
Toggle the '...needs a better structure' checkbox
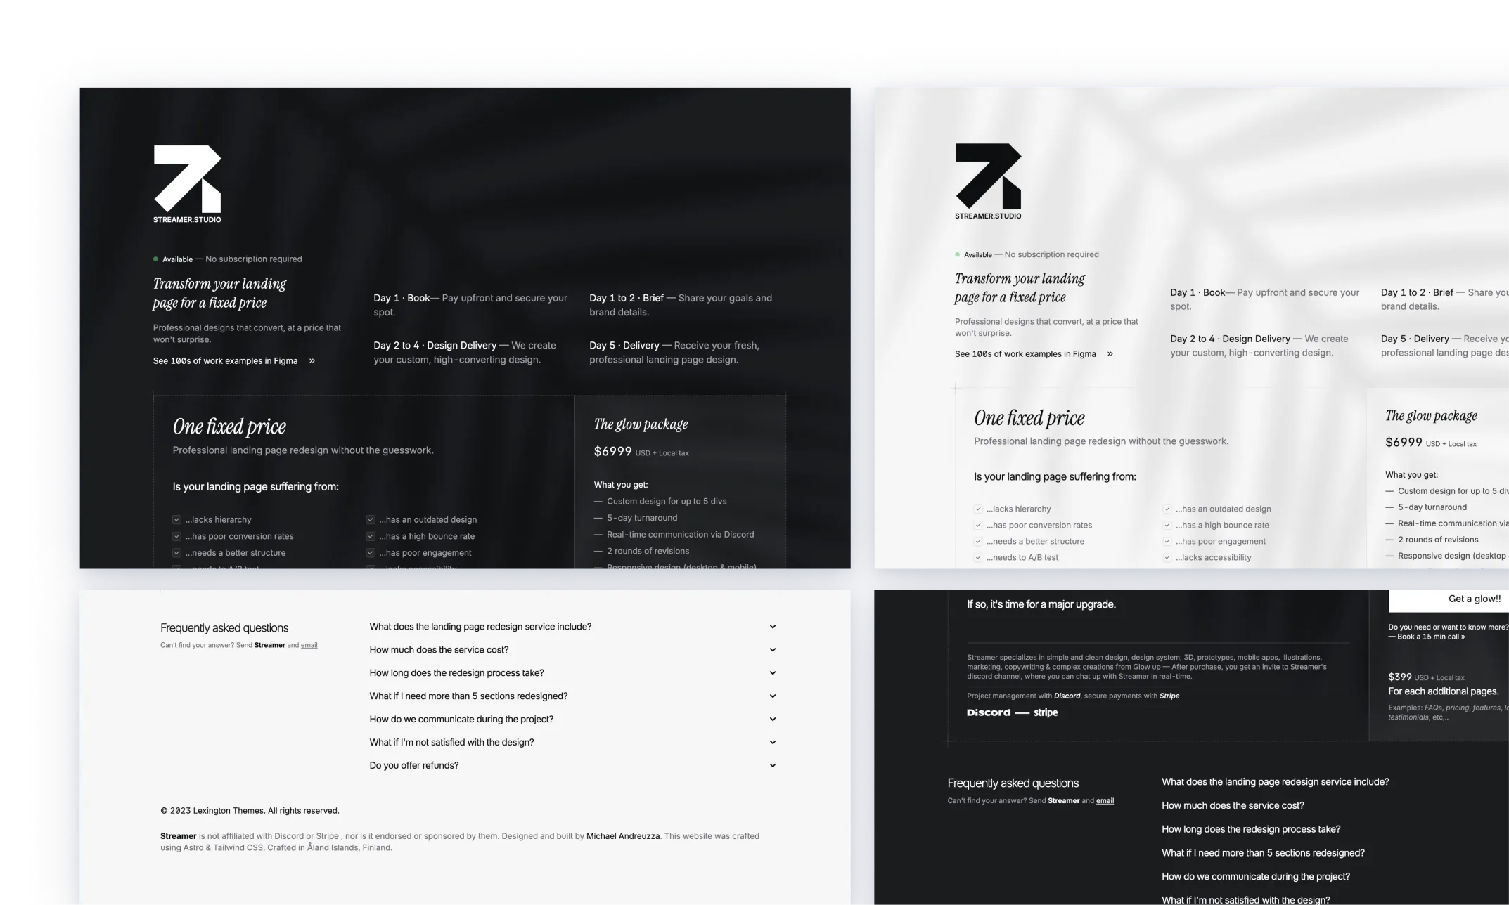pyautogui.click(x=176, y=553)
